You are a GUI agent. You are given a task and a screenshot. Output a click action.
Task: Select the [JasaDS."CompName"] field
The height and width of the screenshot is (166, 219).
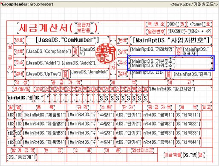click(x=49, y=52)
